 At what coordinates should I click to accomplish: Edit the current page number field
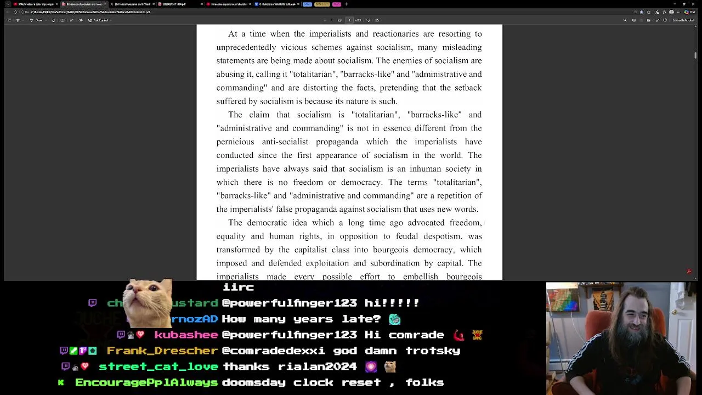coord(349,20)
